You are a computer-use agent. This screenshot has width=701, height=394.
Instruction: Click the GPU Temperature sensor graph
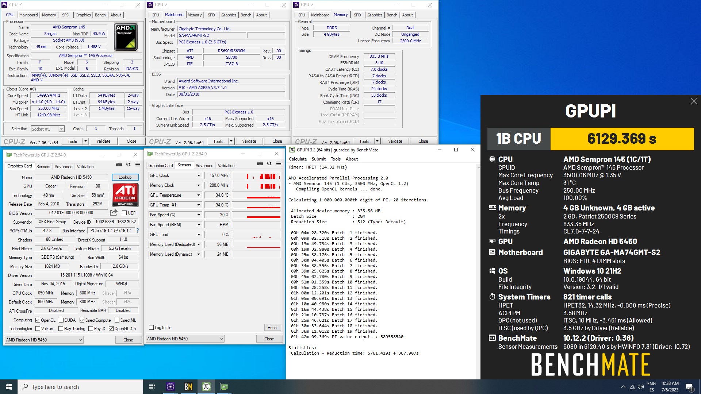[x=256, y=195]
